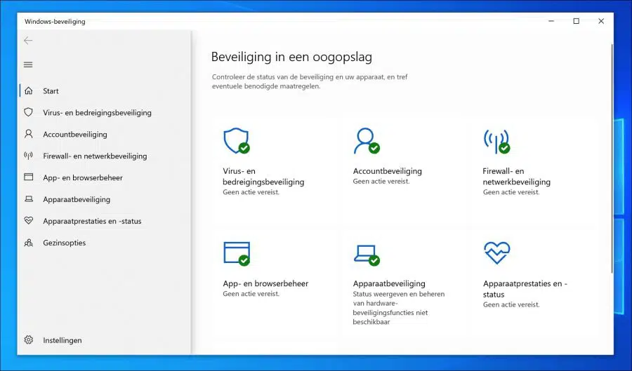Open Virus- en bedreigingsbeveiliging in sidebar
This screenshot has height=371, width=632.
[x=97, y=113]
